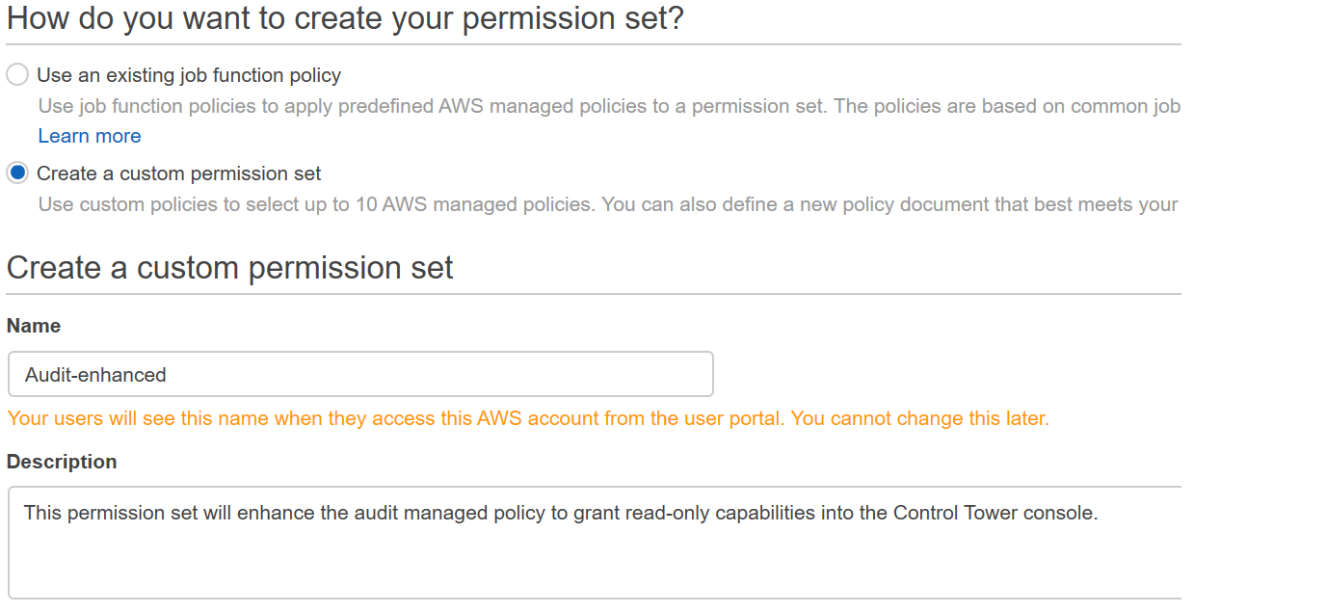Click inside the Description text area
This screenshot has height=612, width=1326.
(578, 540)
